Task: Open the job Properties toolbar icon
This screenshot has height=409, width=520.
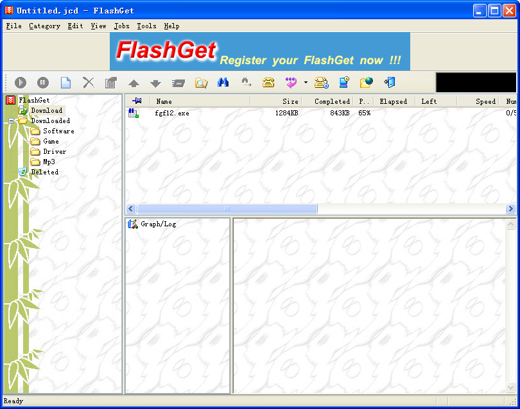Action: tap(111, 83)
